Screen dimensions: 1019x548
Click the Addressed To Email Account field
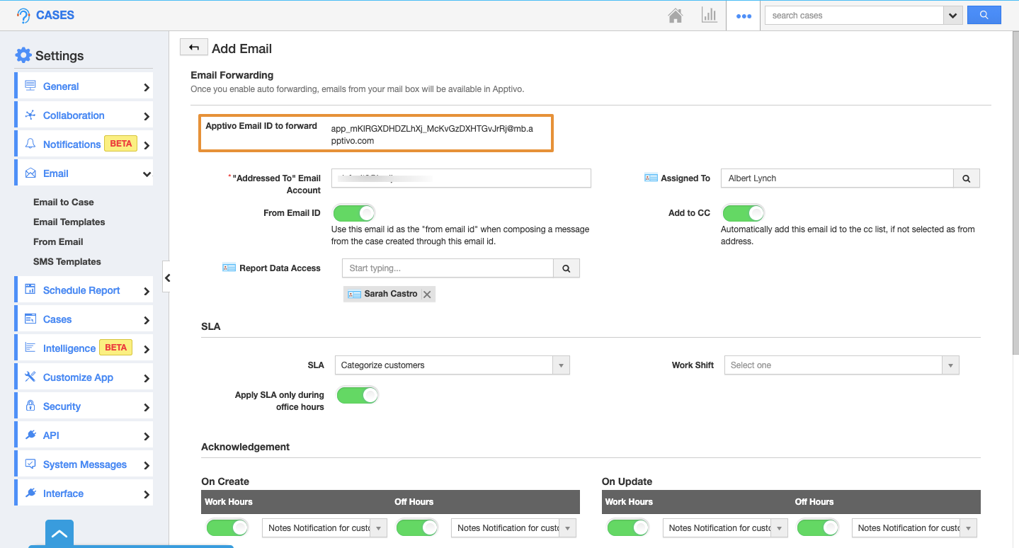coord(461,178)
